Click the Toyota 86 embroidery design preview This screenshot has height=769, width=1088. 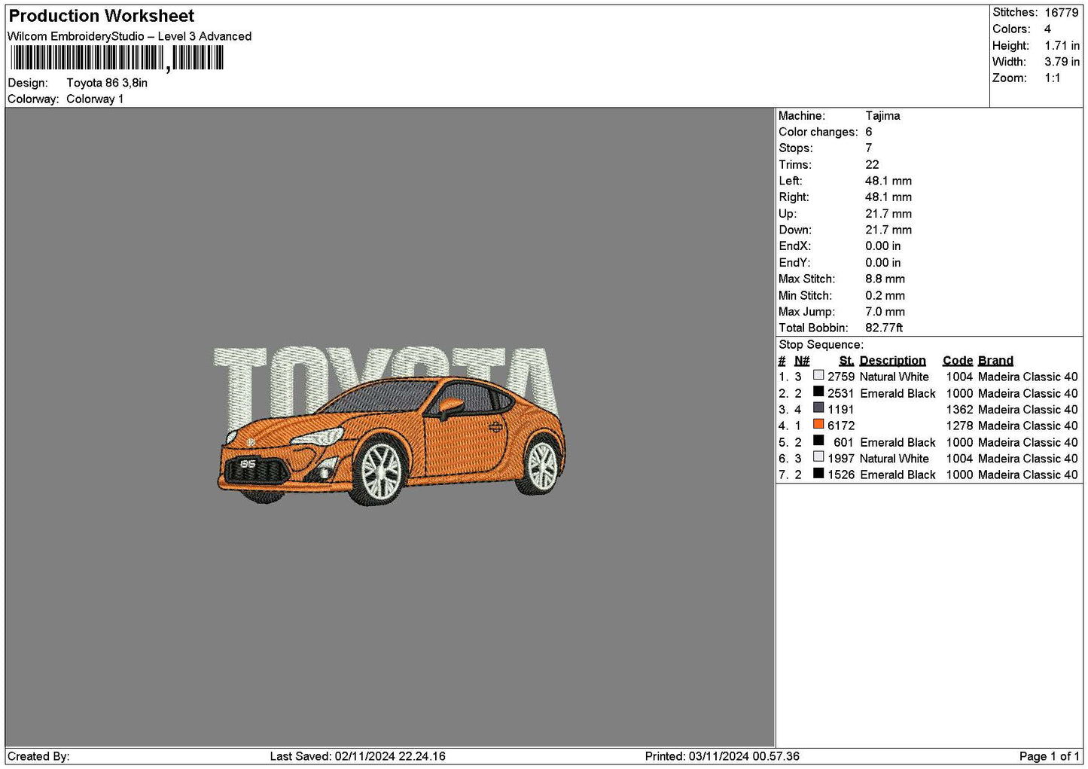389,426
